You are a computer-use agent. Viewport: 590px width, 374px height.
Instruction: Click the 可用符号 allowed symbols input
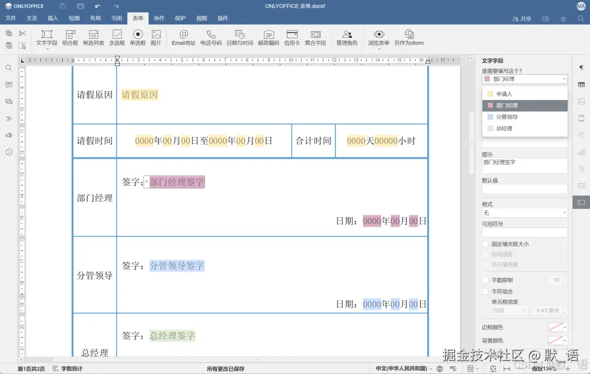pos(524,232)
